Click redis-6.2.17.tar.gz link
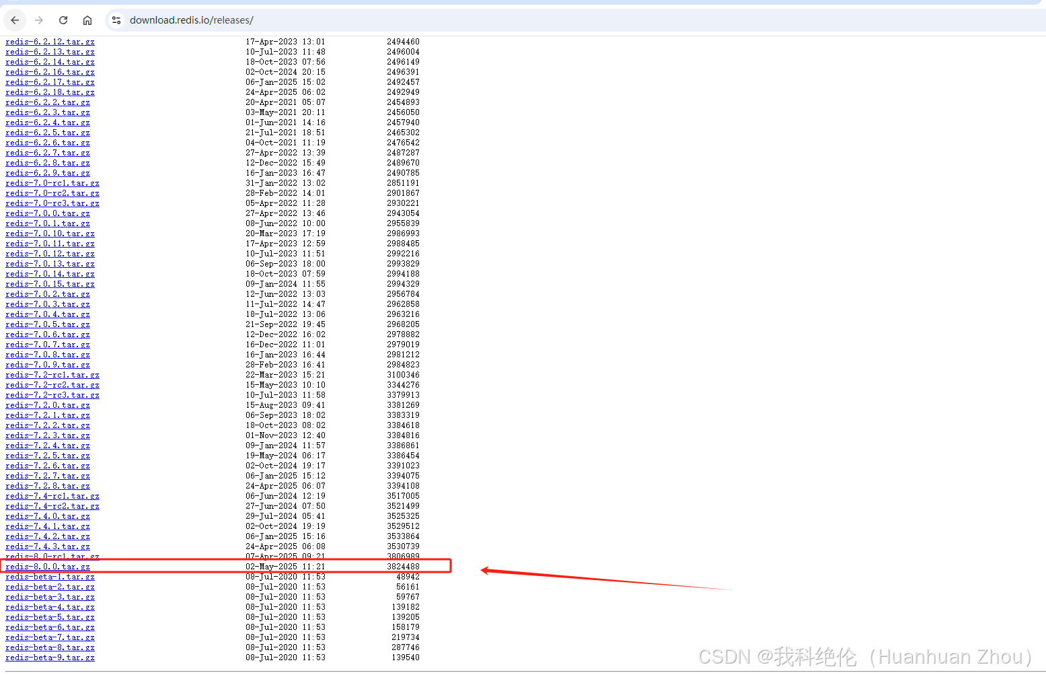 coord(50,82)
